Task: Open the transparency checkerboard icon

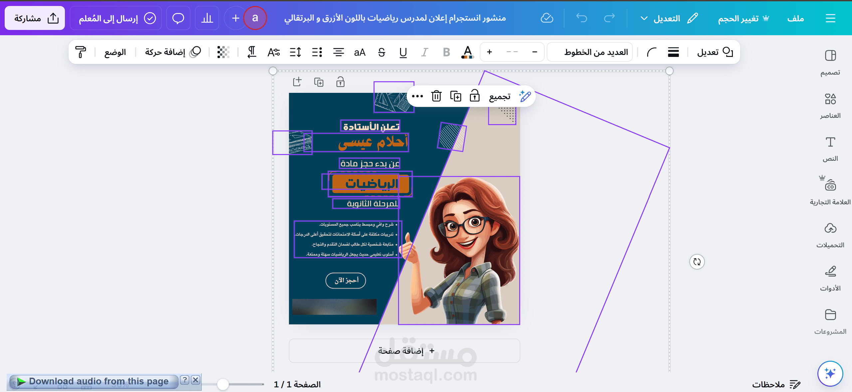Action: pos(223,52)
